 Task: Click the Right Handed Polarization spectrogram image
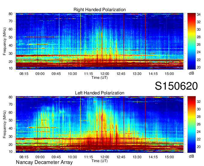(x=100, y=41)
